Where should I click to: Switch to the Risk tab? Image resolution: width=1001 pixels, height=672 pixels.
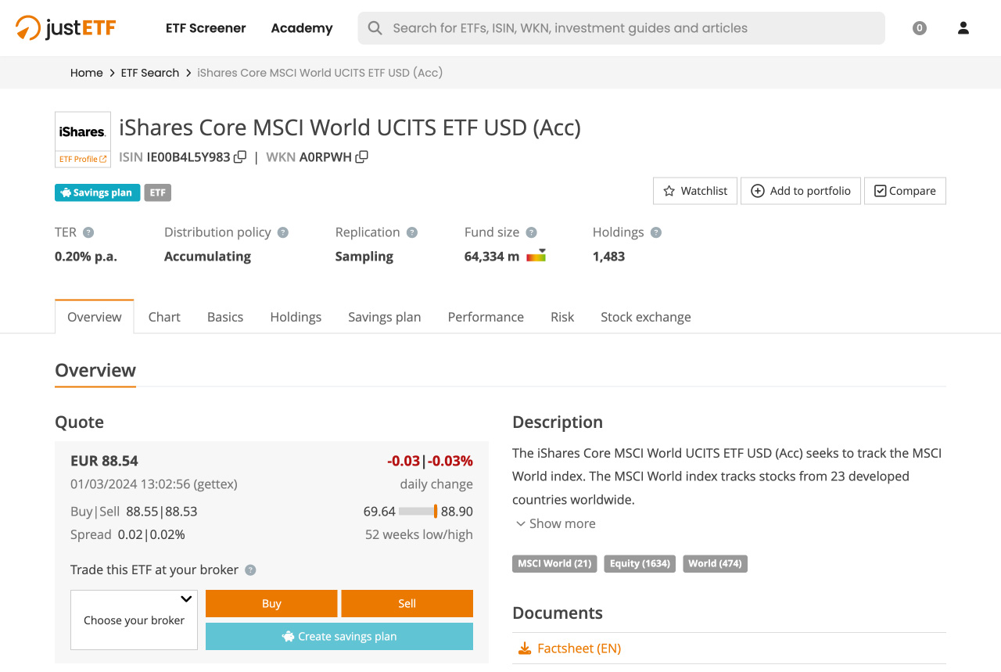click(562, 317)
